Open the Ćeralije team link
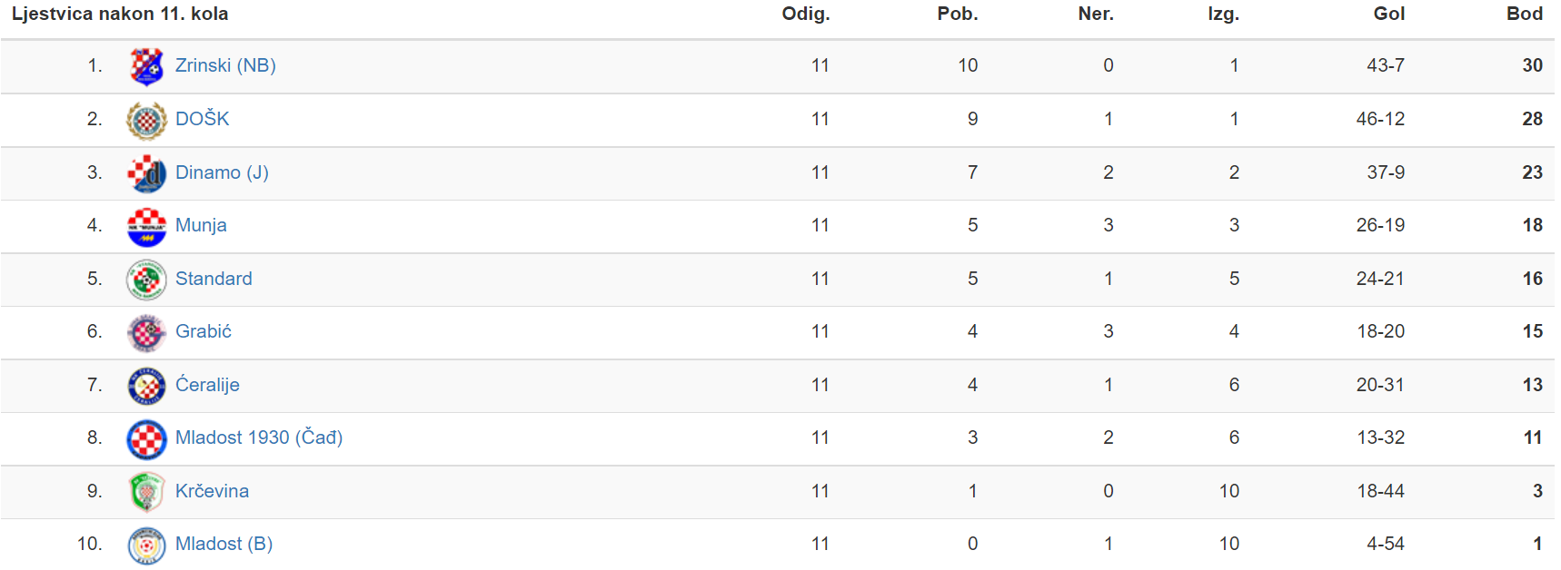 pos(207,385)
